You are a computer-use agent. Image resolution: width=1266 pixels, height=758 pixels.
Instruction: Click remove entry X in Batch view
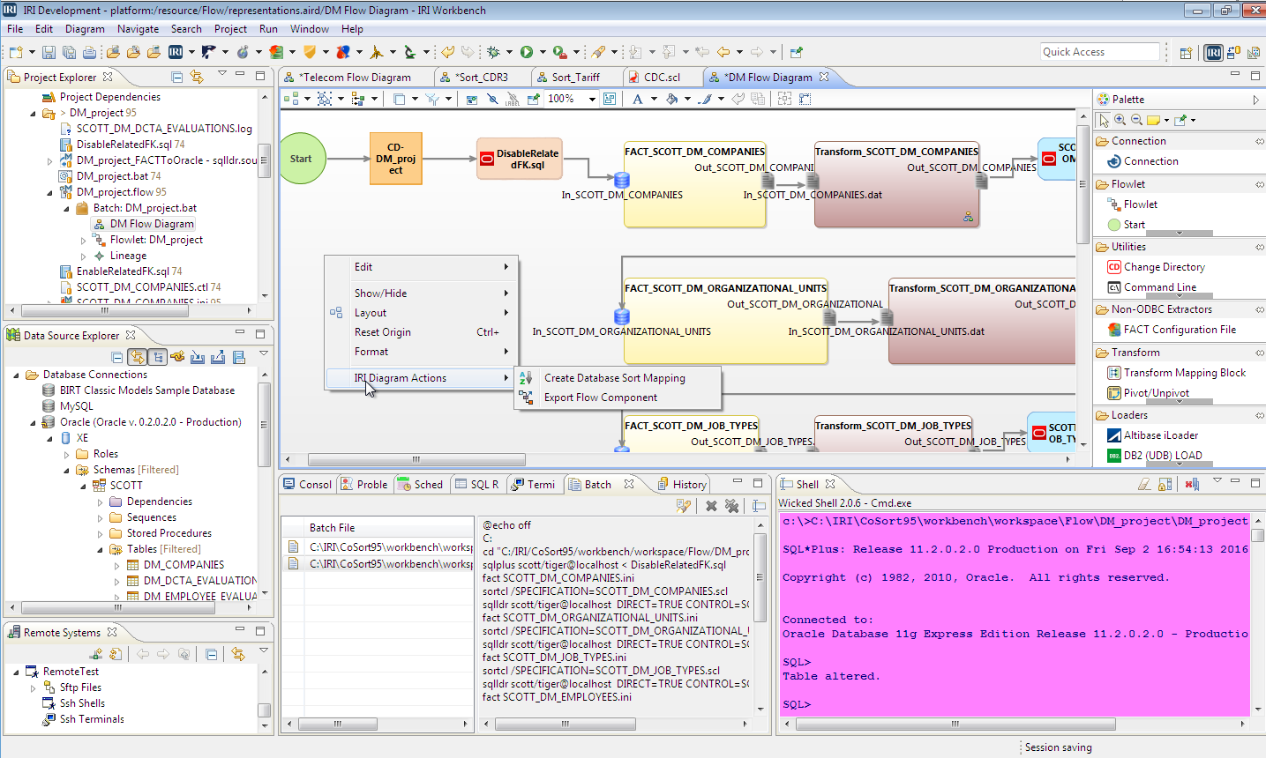point(711,506)
